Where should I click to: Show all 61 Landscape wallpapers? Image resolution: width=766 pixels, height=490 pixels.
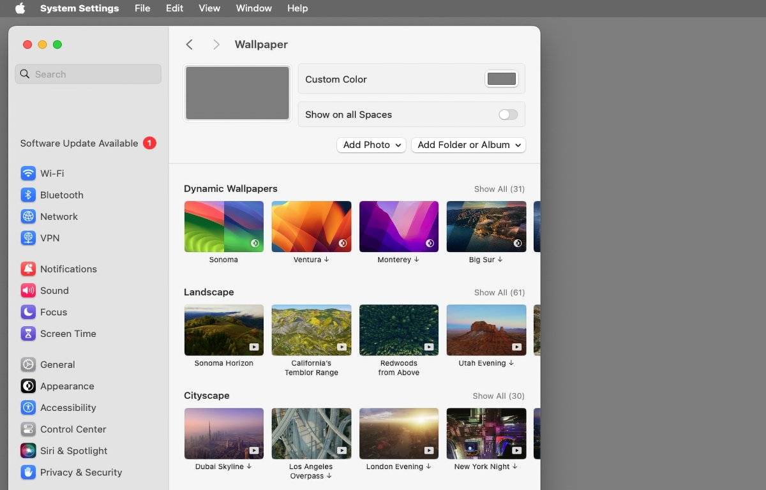(499, 292)
